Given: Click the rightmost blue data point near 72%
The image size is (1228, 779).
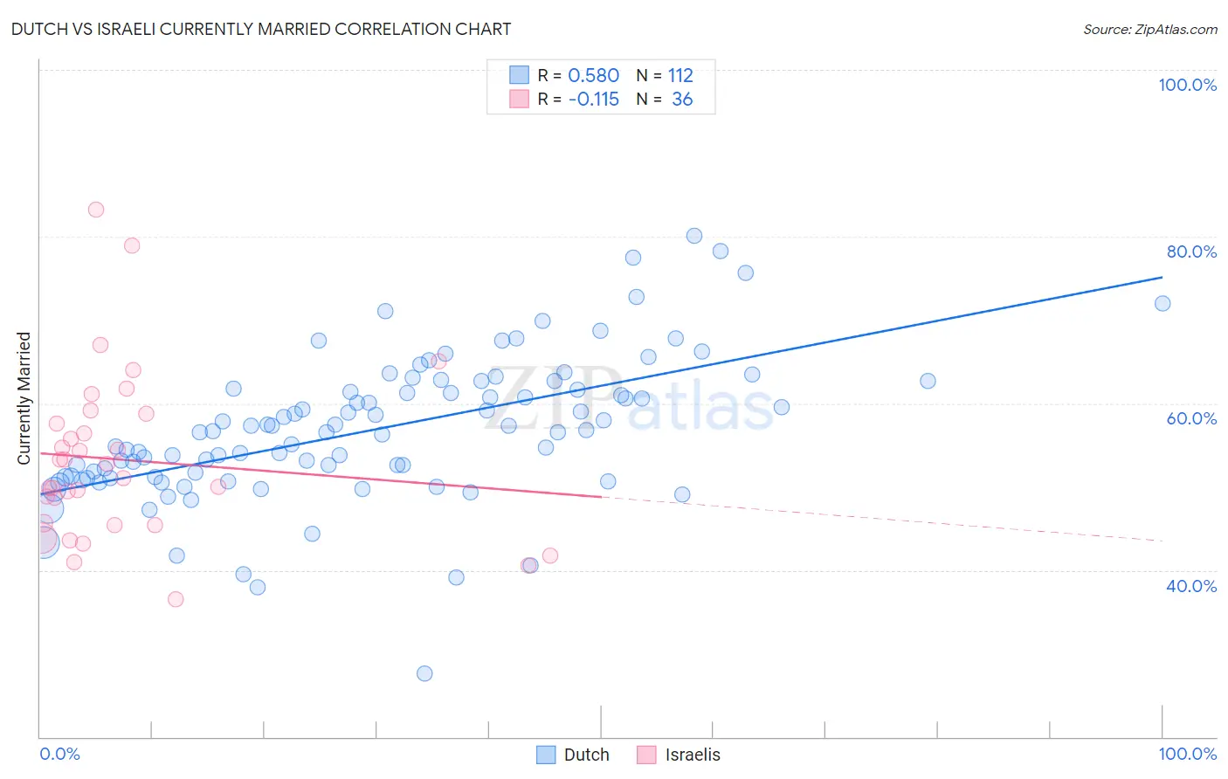Looking at the screenshot, I should (1162, 304).
